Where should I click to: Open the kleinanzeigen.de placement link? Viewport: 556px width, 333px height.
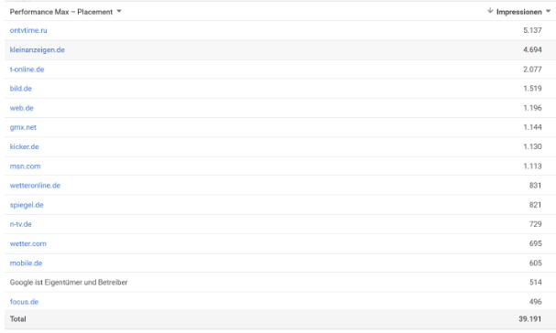tap(38, 50)
